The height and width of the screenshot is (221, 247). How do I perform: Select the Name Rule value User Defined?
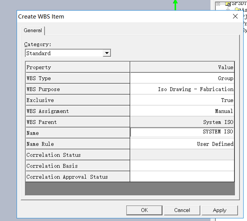click(182, 144)
